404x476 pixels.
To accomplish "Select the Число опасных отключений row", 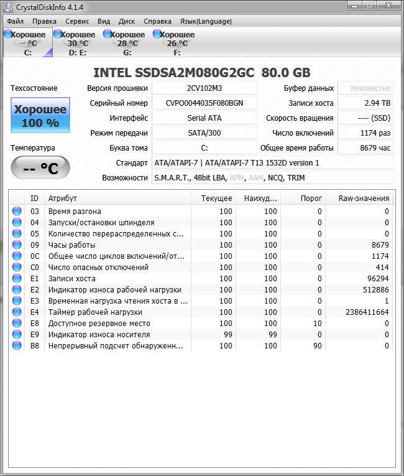I will (201, 268).
